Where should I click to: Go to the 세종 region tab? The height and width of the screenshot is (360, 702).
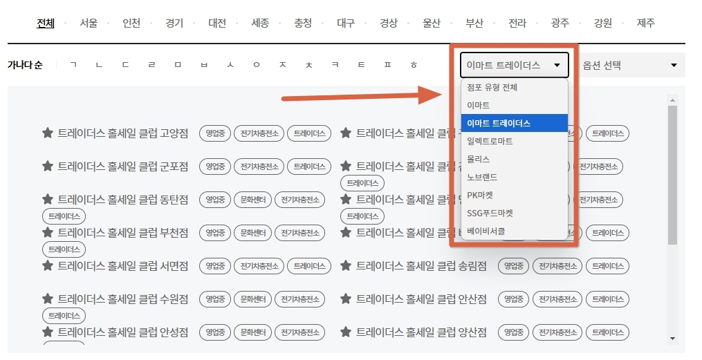[x=260, y=22]
